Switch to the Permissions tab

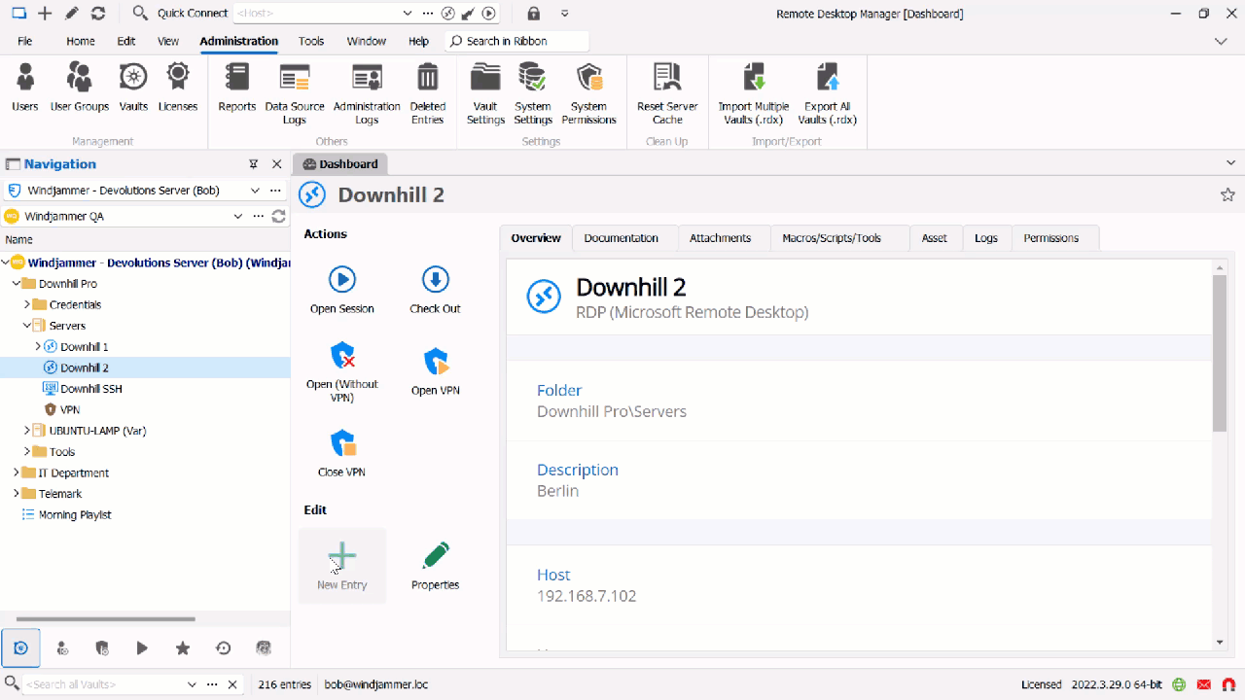[x=1050, y=238]
